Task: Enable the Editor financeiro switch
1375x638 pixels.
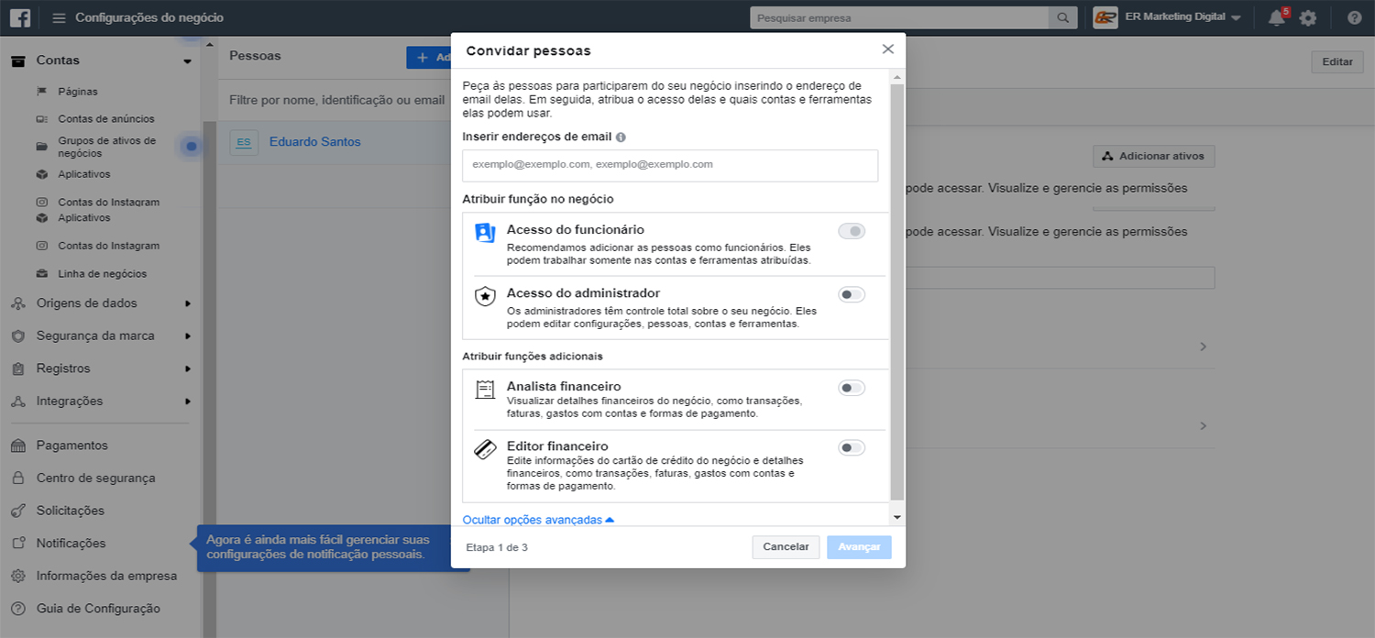Action: tap(852, 447)
